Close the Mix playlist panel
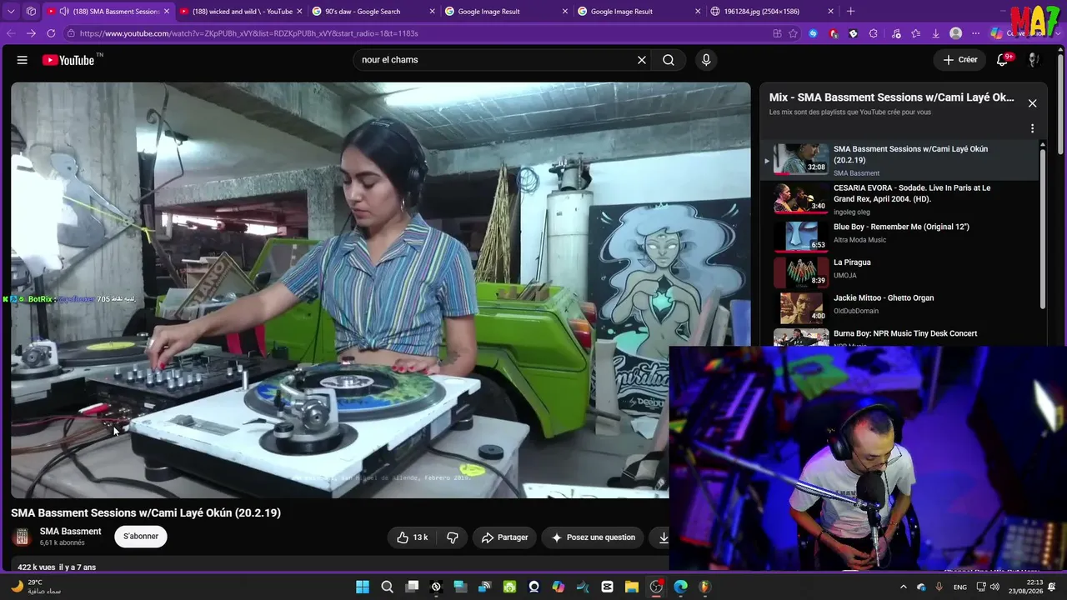Screen dimensions: 1067x600 (x=1032, y=103)
